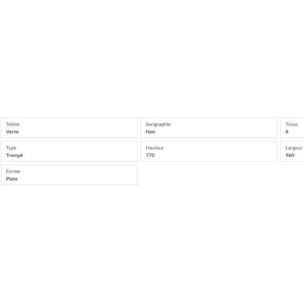Select the Largeur value 960

coord(290,155)
